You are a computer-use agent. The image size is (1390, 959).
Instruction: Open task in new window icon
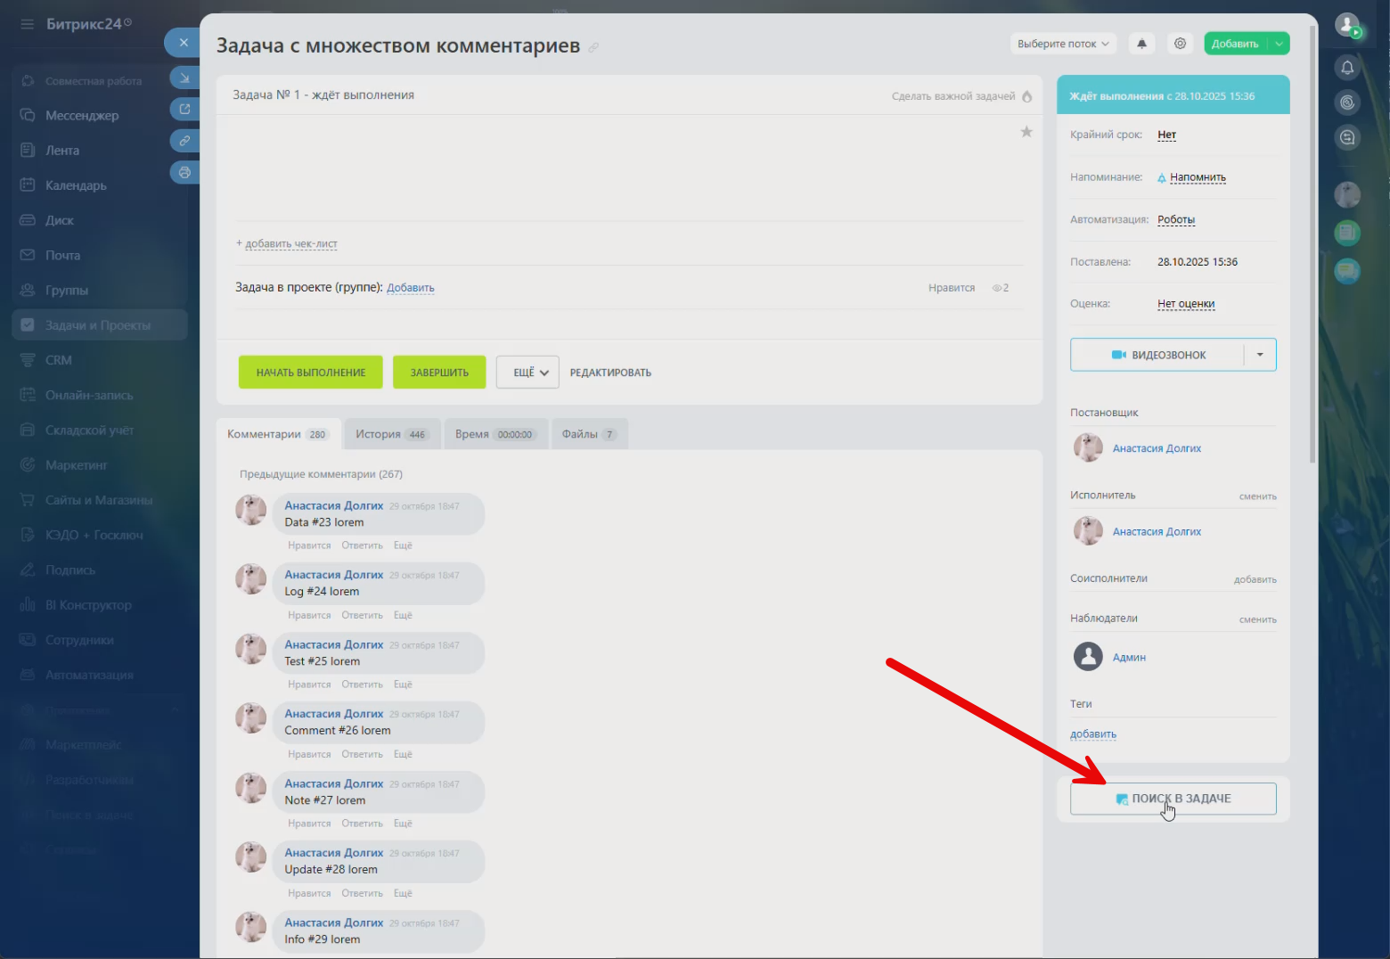click(x=184, y=110)
